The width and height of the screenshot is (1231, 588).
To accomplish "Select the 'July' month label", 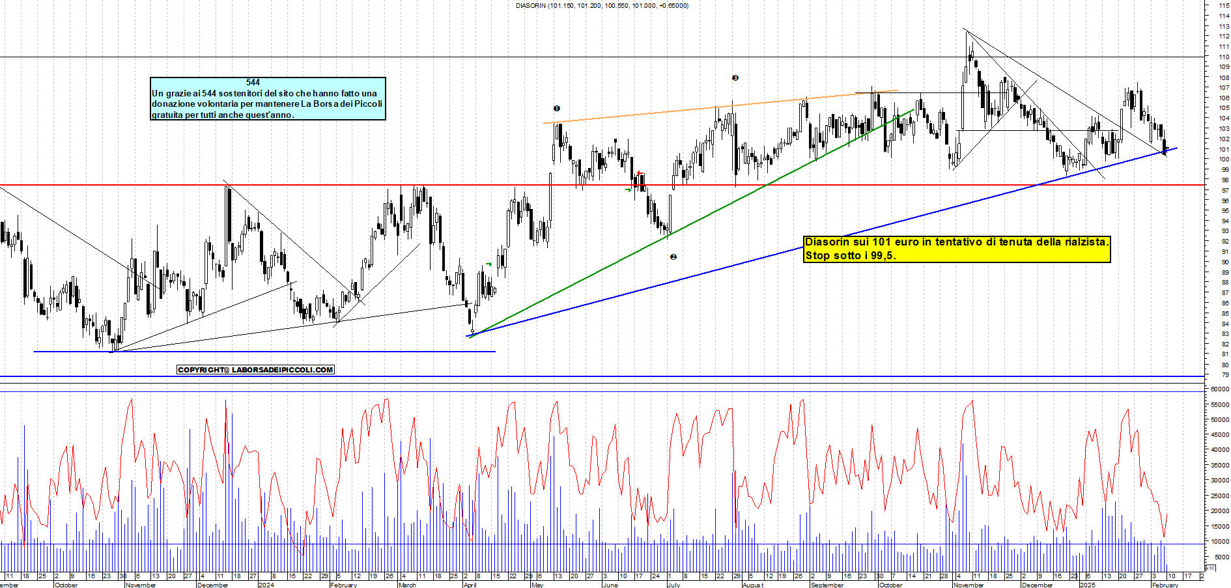I will click(x=674, y=585).
